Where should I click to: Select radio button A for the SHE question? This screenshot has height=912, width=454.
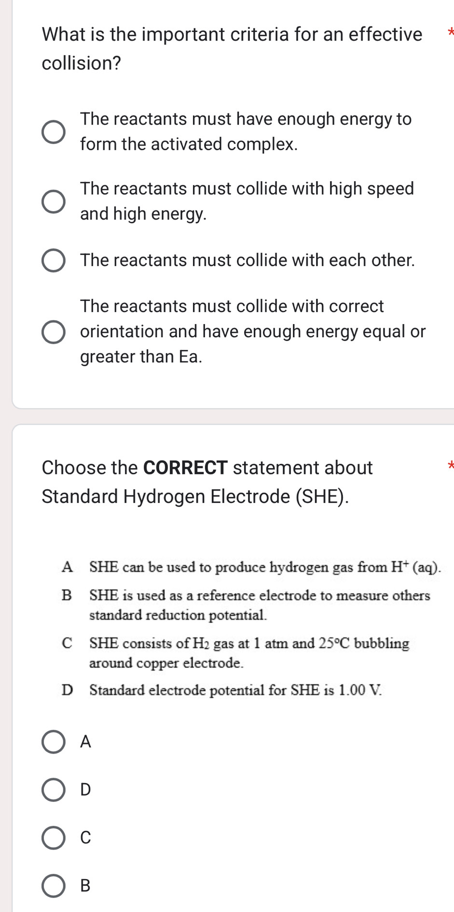(x=53, y=741)
